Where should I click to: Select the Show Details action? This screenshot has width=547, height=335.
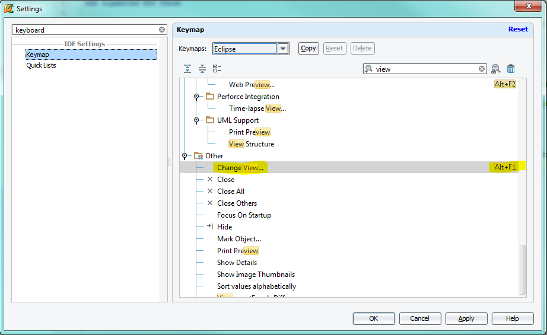(237, 263)
